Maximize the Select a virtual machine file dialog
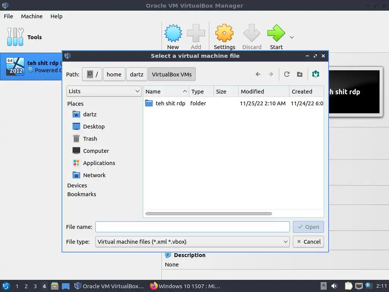 point(315,56)
